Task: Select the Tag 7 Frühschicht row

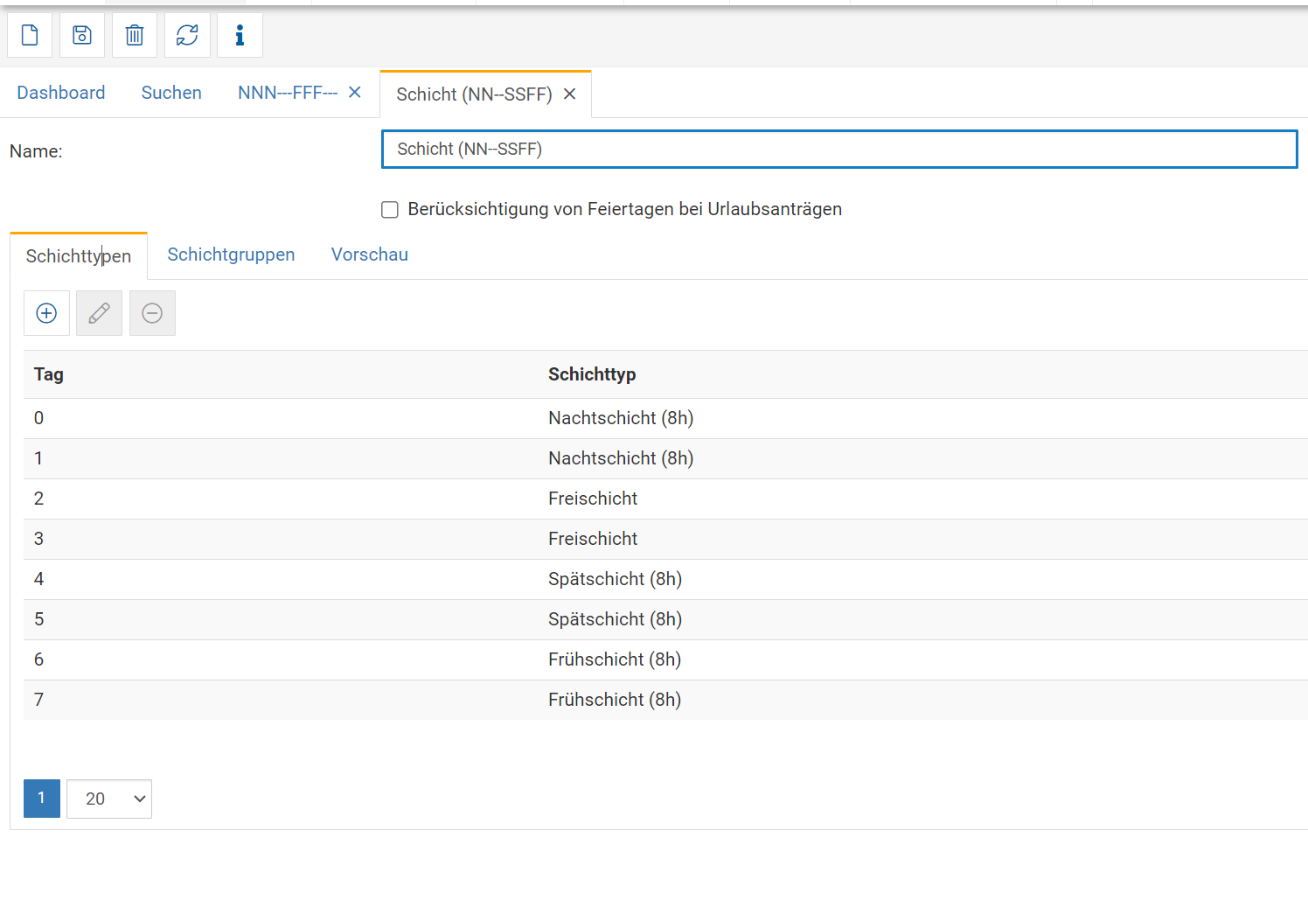Action: (x=614, y=700)
